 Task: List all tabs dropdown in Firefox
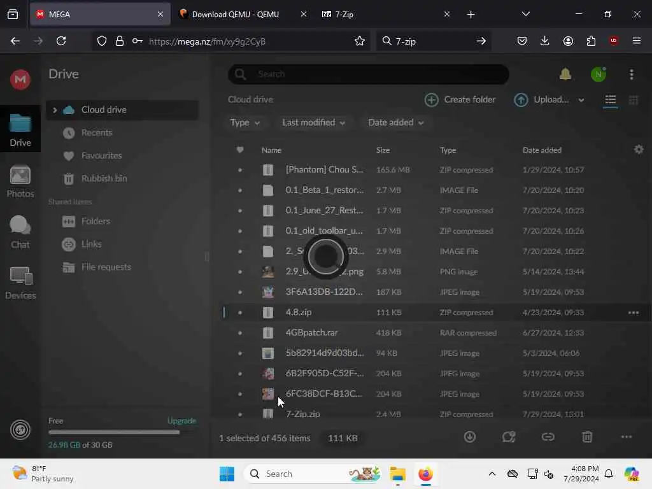(x=525, y=14)
